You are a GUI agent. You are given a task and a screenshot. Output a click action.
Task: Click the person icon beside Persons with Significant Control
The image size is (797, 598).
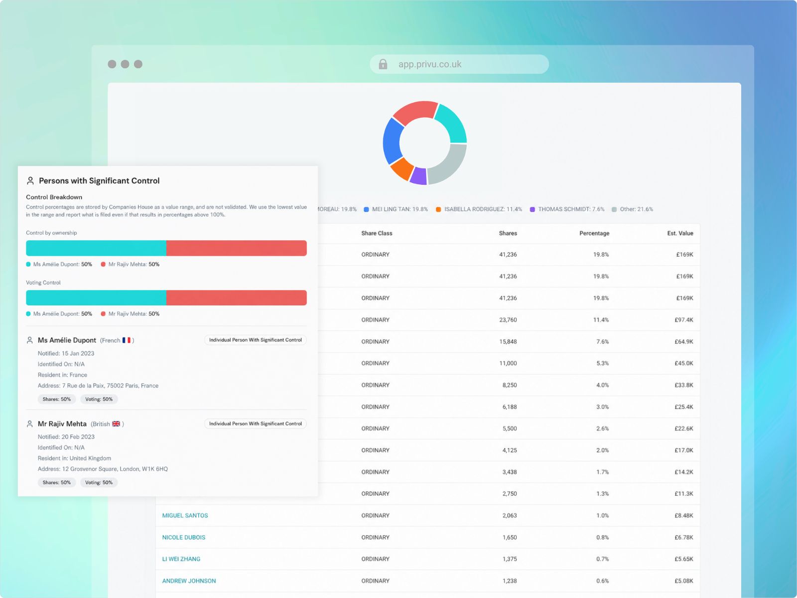click(x=30, y=180)
